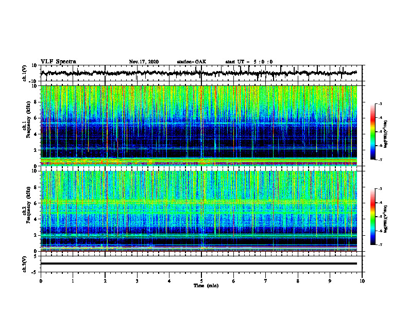Screen dimensions: 408x315
Task: Click the date 'Nov.17, 2020'
Action: [x=144, y=62]
